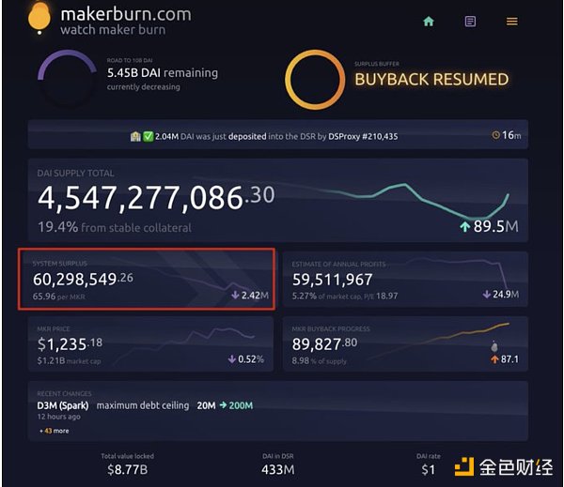Click the 12 hours ago timestamp
Image resolution: width=564 pixels, height=487 pixels.
[x=58, y=417]
